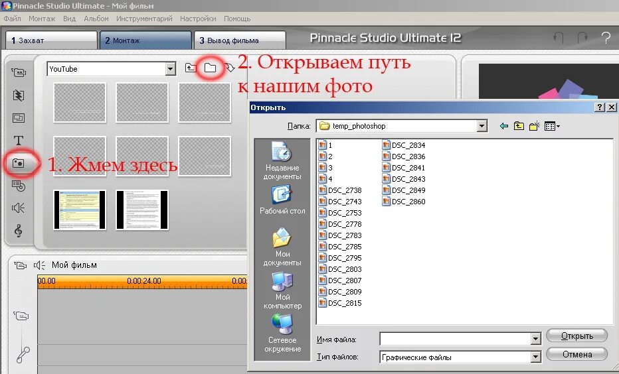Select the file DSC_2834
This screenshot has width=619, height=374.
(x=404, y=145)
